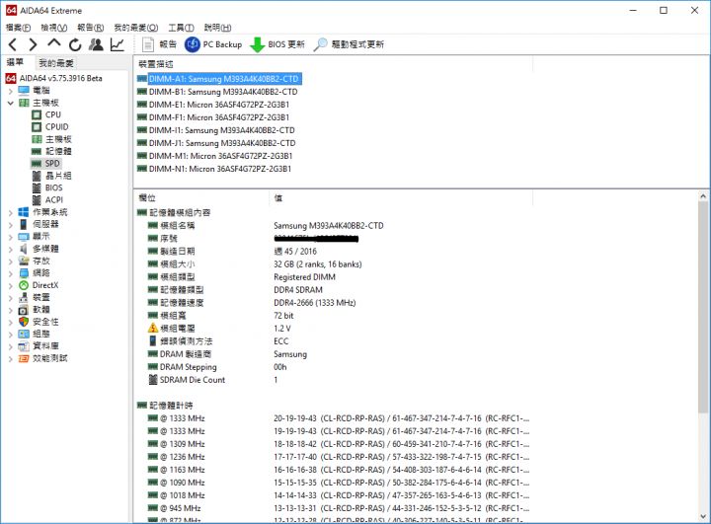
Task: Open the 報告(R) menu
Action: 91,28
